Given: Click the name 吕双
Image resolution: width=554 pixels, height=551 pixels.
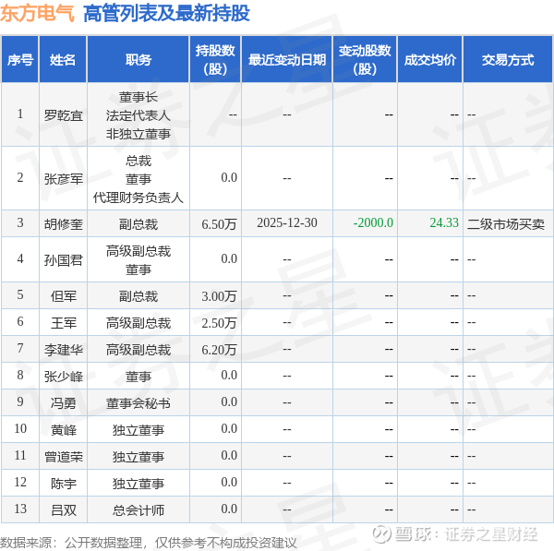Looking at the screenshot, I should pos(63,510).
